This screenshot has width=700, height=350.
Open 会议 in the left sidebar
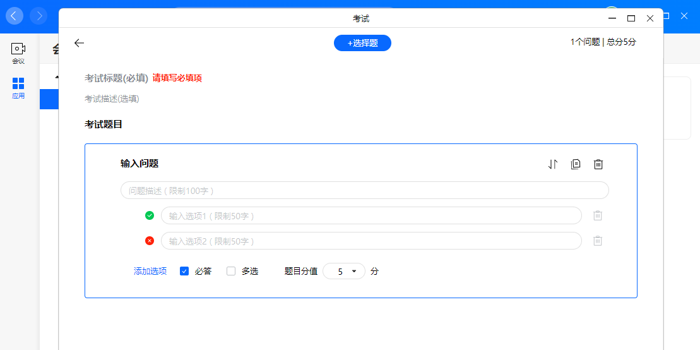(x=18, y=54)
